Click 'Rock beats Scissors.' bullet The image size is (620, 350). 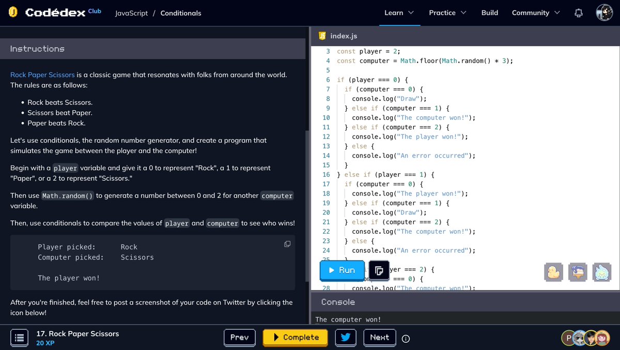click(x=60, y=102)
